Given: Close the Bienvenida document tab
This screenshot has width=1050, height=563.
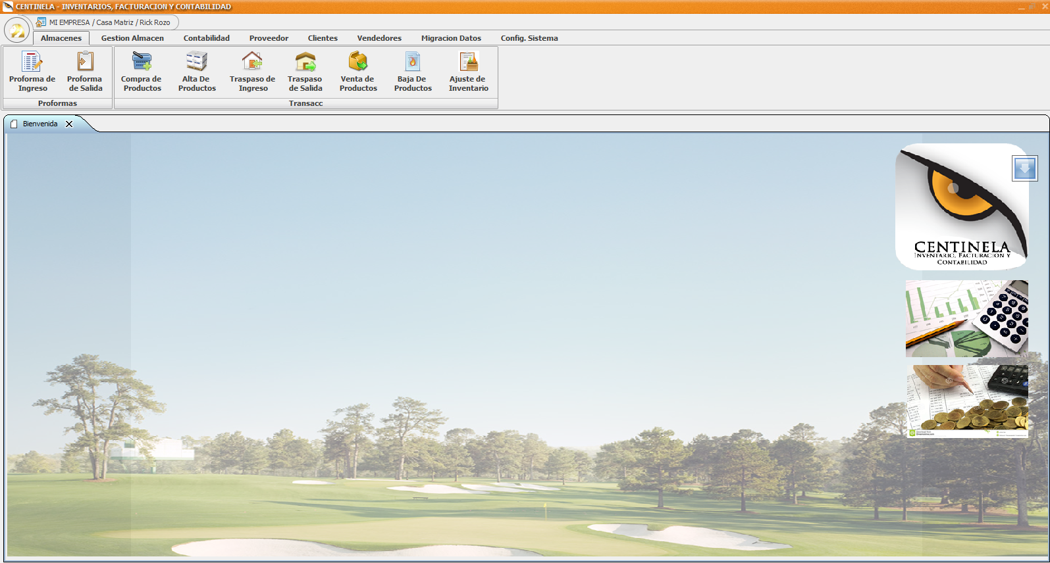Looking at the screenshot, I should coord(69,124).
